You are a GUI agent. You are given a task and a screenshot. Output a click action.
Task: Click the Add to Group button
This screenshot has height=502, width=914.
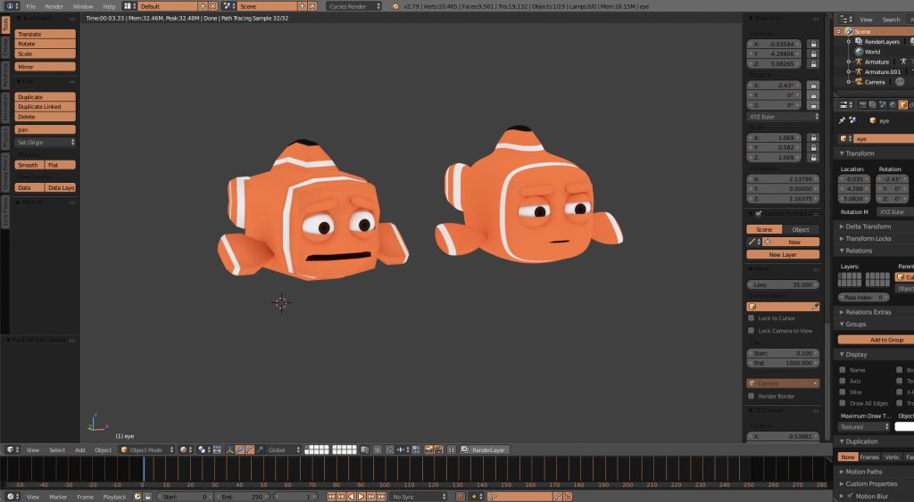[877, 340]
